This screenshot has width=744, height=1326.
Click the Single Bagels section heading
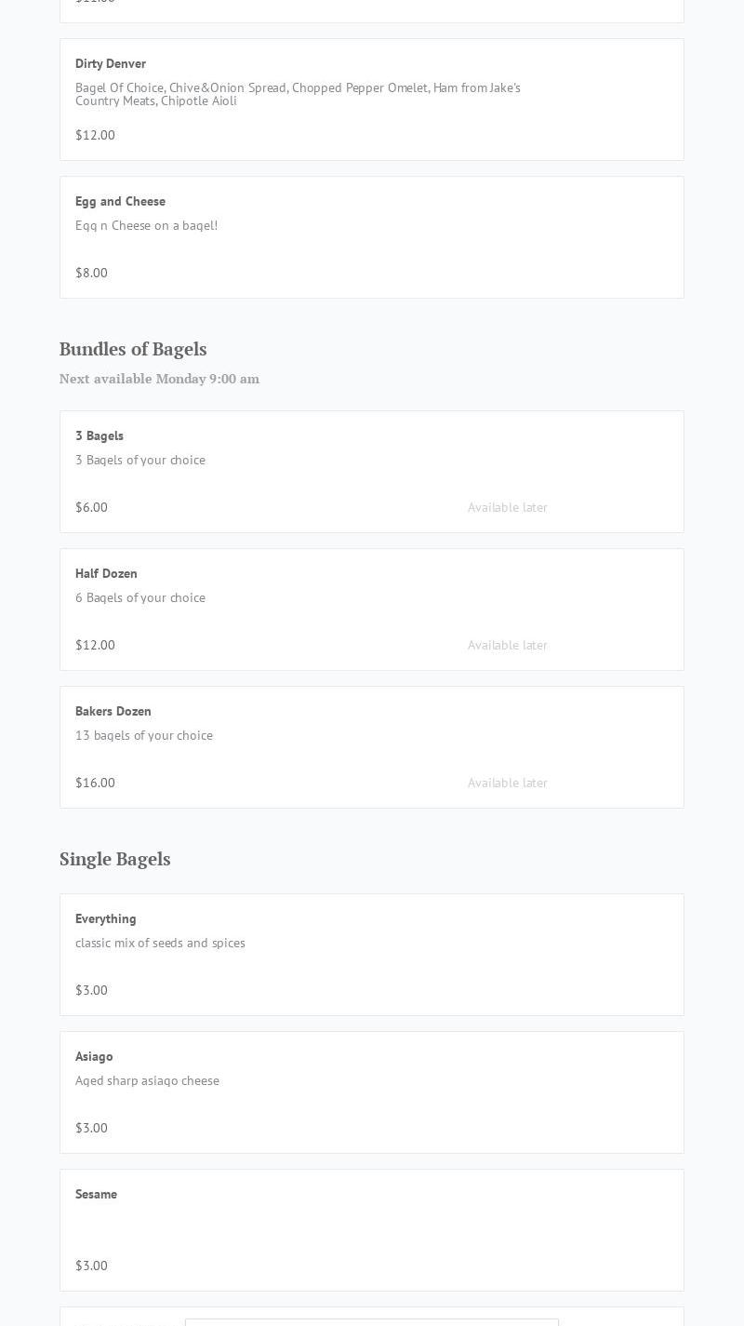click(x=115, y=859)
